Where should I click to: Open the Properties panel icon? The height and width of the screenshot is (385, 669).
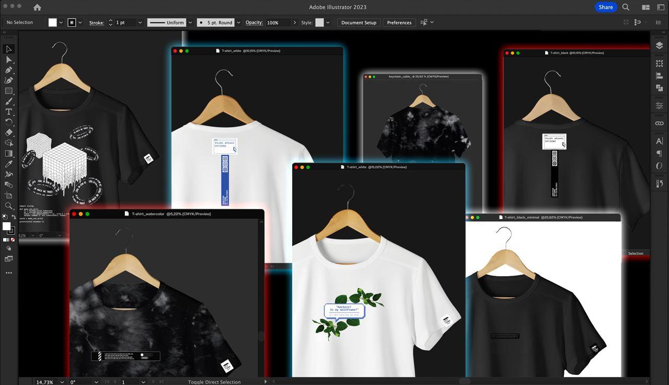[x=659, y=106]
